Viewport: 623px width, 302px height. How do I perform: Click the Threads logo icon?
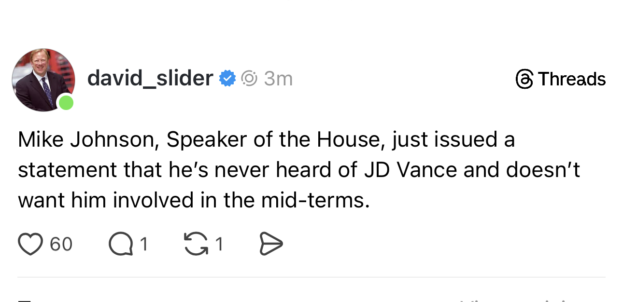coord(524,79)
